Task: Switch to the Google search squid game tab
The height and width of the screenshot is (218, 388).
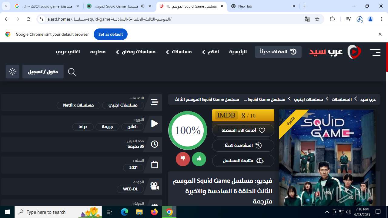Action: (x=47, y=6)
